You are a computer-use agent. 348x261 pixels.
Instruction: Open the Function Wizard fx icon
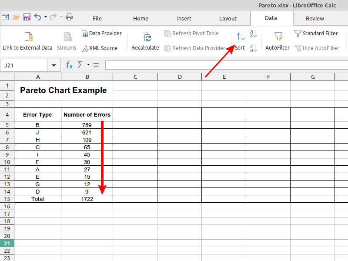[x=70, y=65]
